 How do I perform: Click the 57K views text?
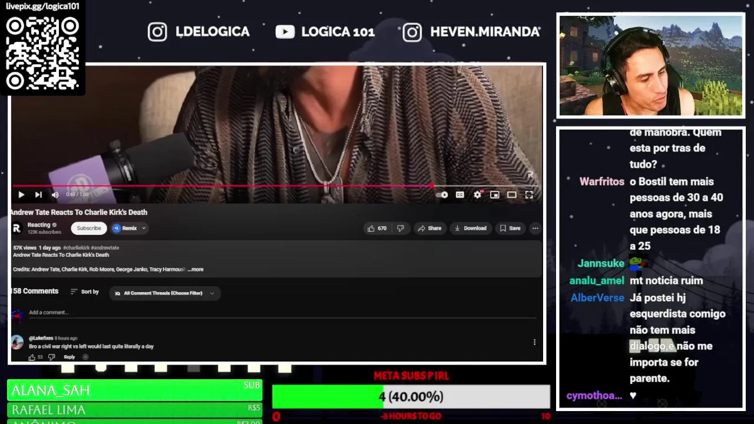pos(25,248)
